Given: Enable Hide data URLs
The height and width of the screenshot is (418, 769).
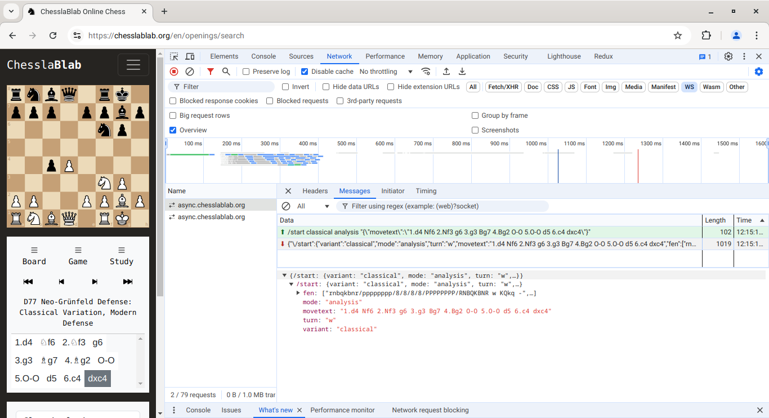Looking at the screenshot, I should [326, 87].
